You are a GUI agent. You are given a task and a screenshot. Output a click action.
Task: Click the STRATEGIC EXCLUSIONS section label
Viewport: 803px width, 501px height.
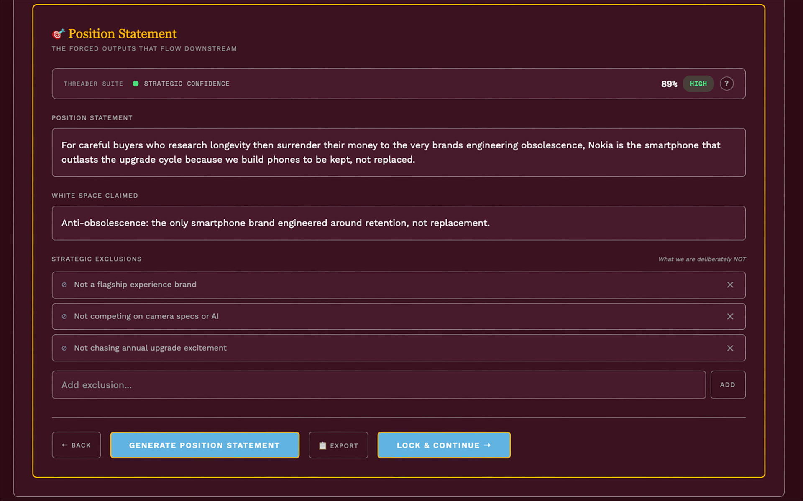point(97,259)
